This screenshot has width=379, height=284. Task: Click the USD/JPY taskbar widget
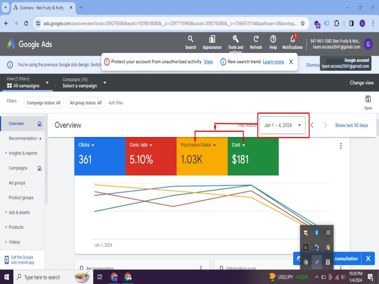click(288, 277)
